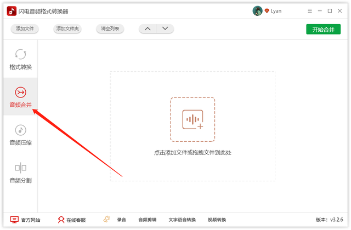The image size is (351, 230).
Task: Click the red VIP diamond badge
Action: click(267, 11)
